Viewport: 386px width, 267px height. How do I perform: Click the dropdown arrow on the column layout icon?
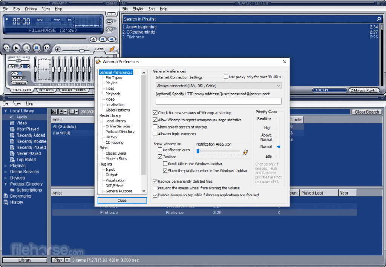(x=77, y=112)
